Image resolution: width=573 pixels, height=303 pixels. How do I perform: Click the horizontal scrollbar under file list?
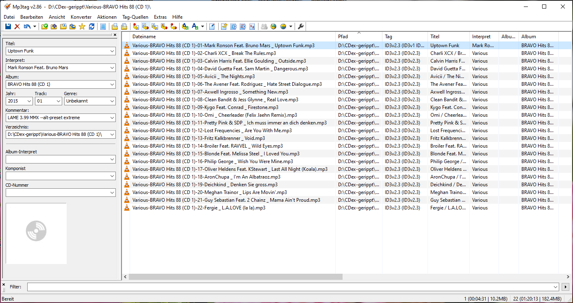tap(236, 277)
